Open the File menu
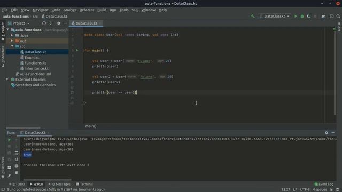This screenshot has width=342, height=192. 4,10
